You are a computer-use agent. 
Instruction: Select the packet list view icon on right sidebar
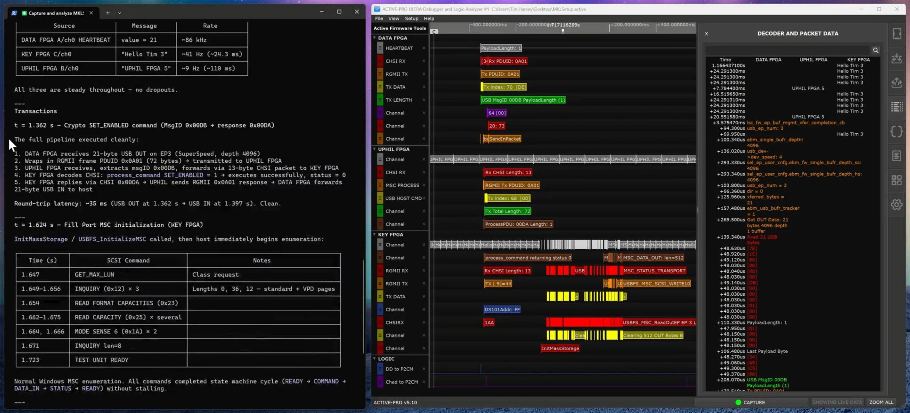pos(896,107)
